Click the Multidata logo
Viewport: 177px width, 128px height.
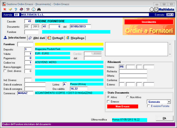(x=162, y=9)
